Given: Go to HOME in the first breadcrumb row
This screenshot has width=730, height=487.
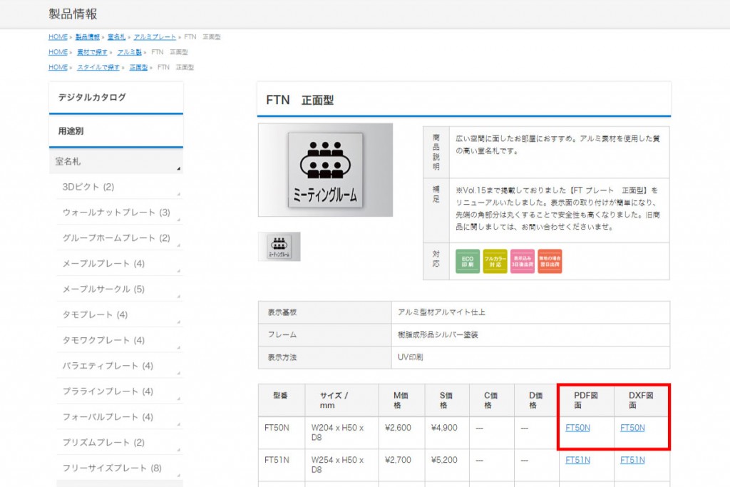Looking at the screenshot, I should pyautogui.click(x=58, y=37).
